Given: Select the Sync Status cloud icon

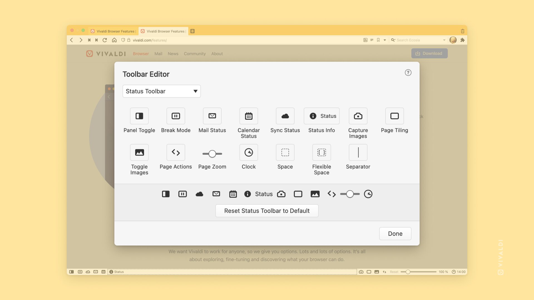Looking at the screenshot, I should pyautogui.click(x=285, y=116).
